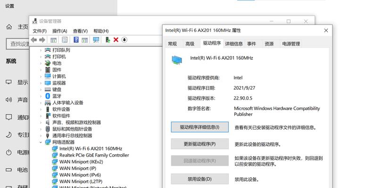Screen dimensions: 383x188
Task: Toggle the action pane toolbar icon
Action: coord(84,40)
